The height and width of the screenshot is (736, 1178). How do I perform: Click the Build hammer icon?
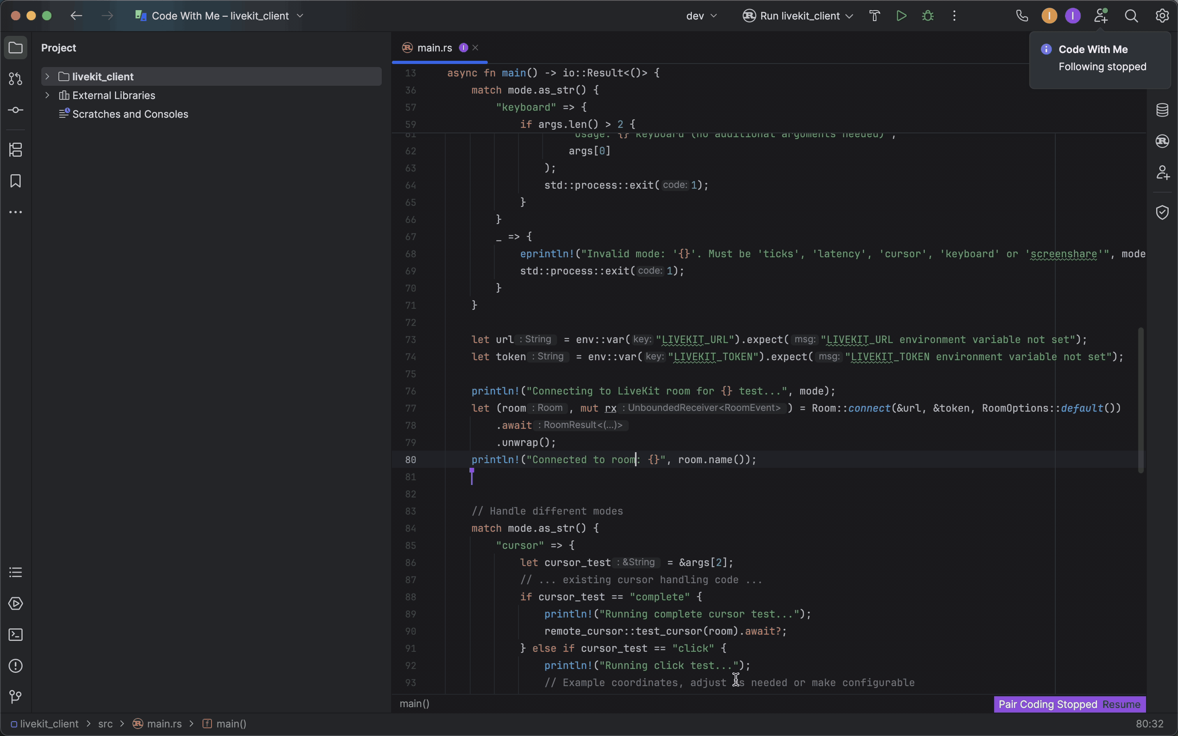875,16
